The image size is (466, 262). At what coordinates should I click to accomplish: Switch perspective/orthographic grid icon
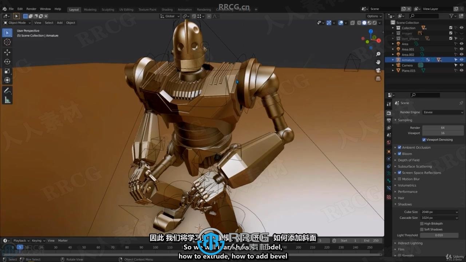(x=378, y=78)
